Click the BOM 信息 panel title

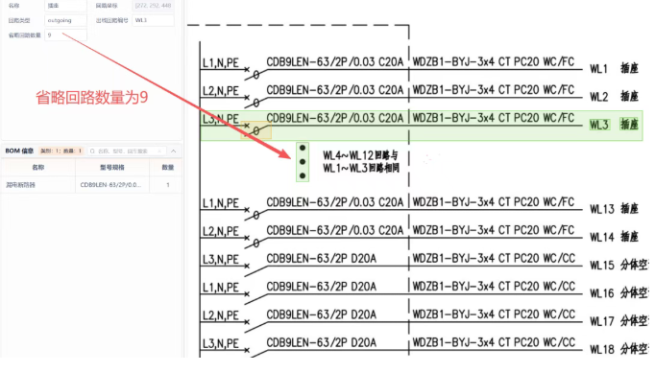click(19, 151)
